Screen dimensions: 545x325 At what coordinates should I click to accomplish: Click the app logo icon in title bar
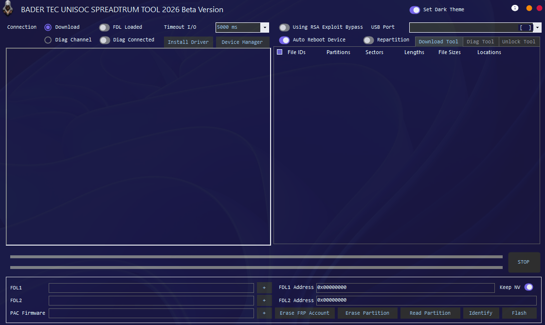click(x=8, y=9)
